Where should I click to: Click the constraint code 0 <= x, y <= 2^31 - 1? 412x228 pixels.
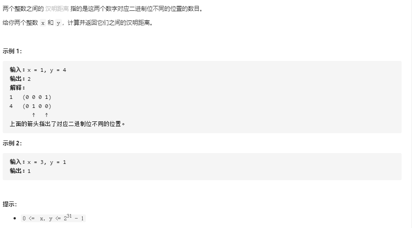click(x=53, y=218)
